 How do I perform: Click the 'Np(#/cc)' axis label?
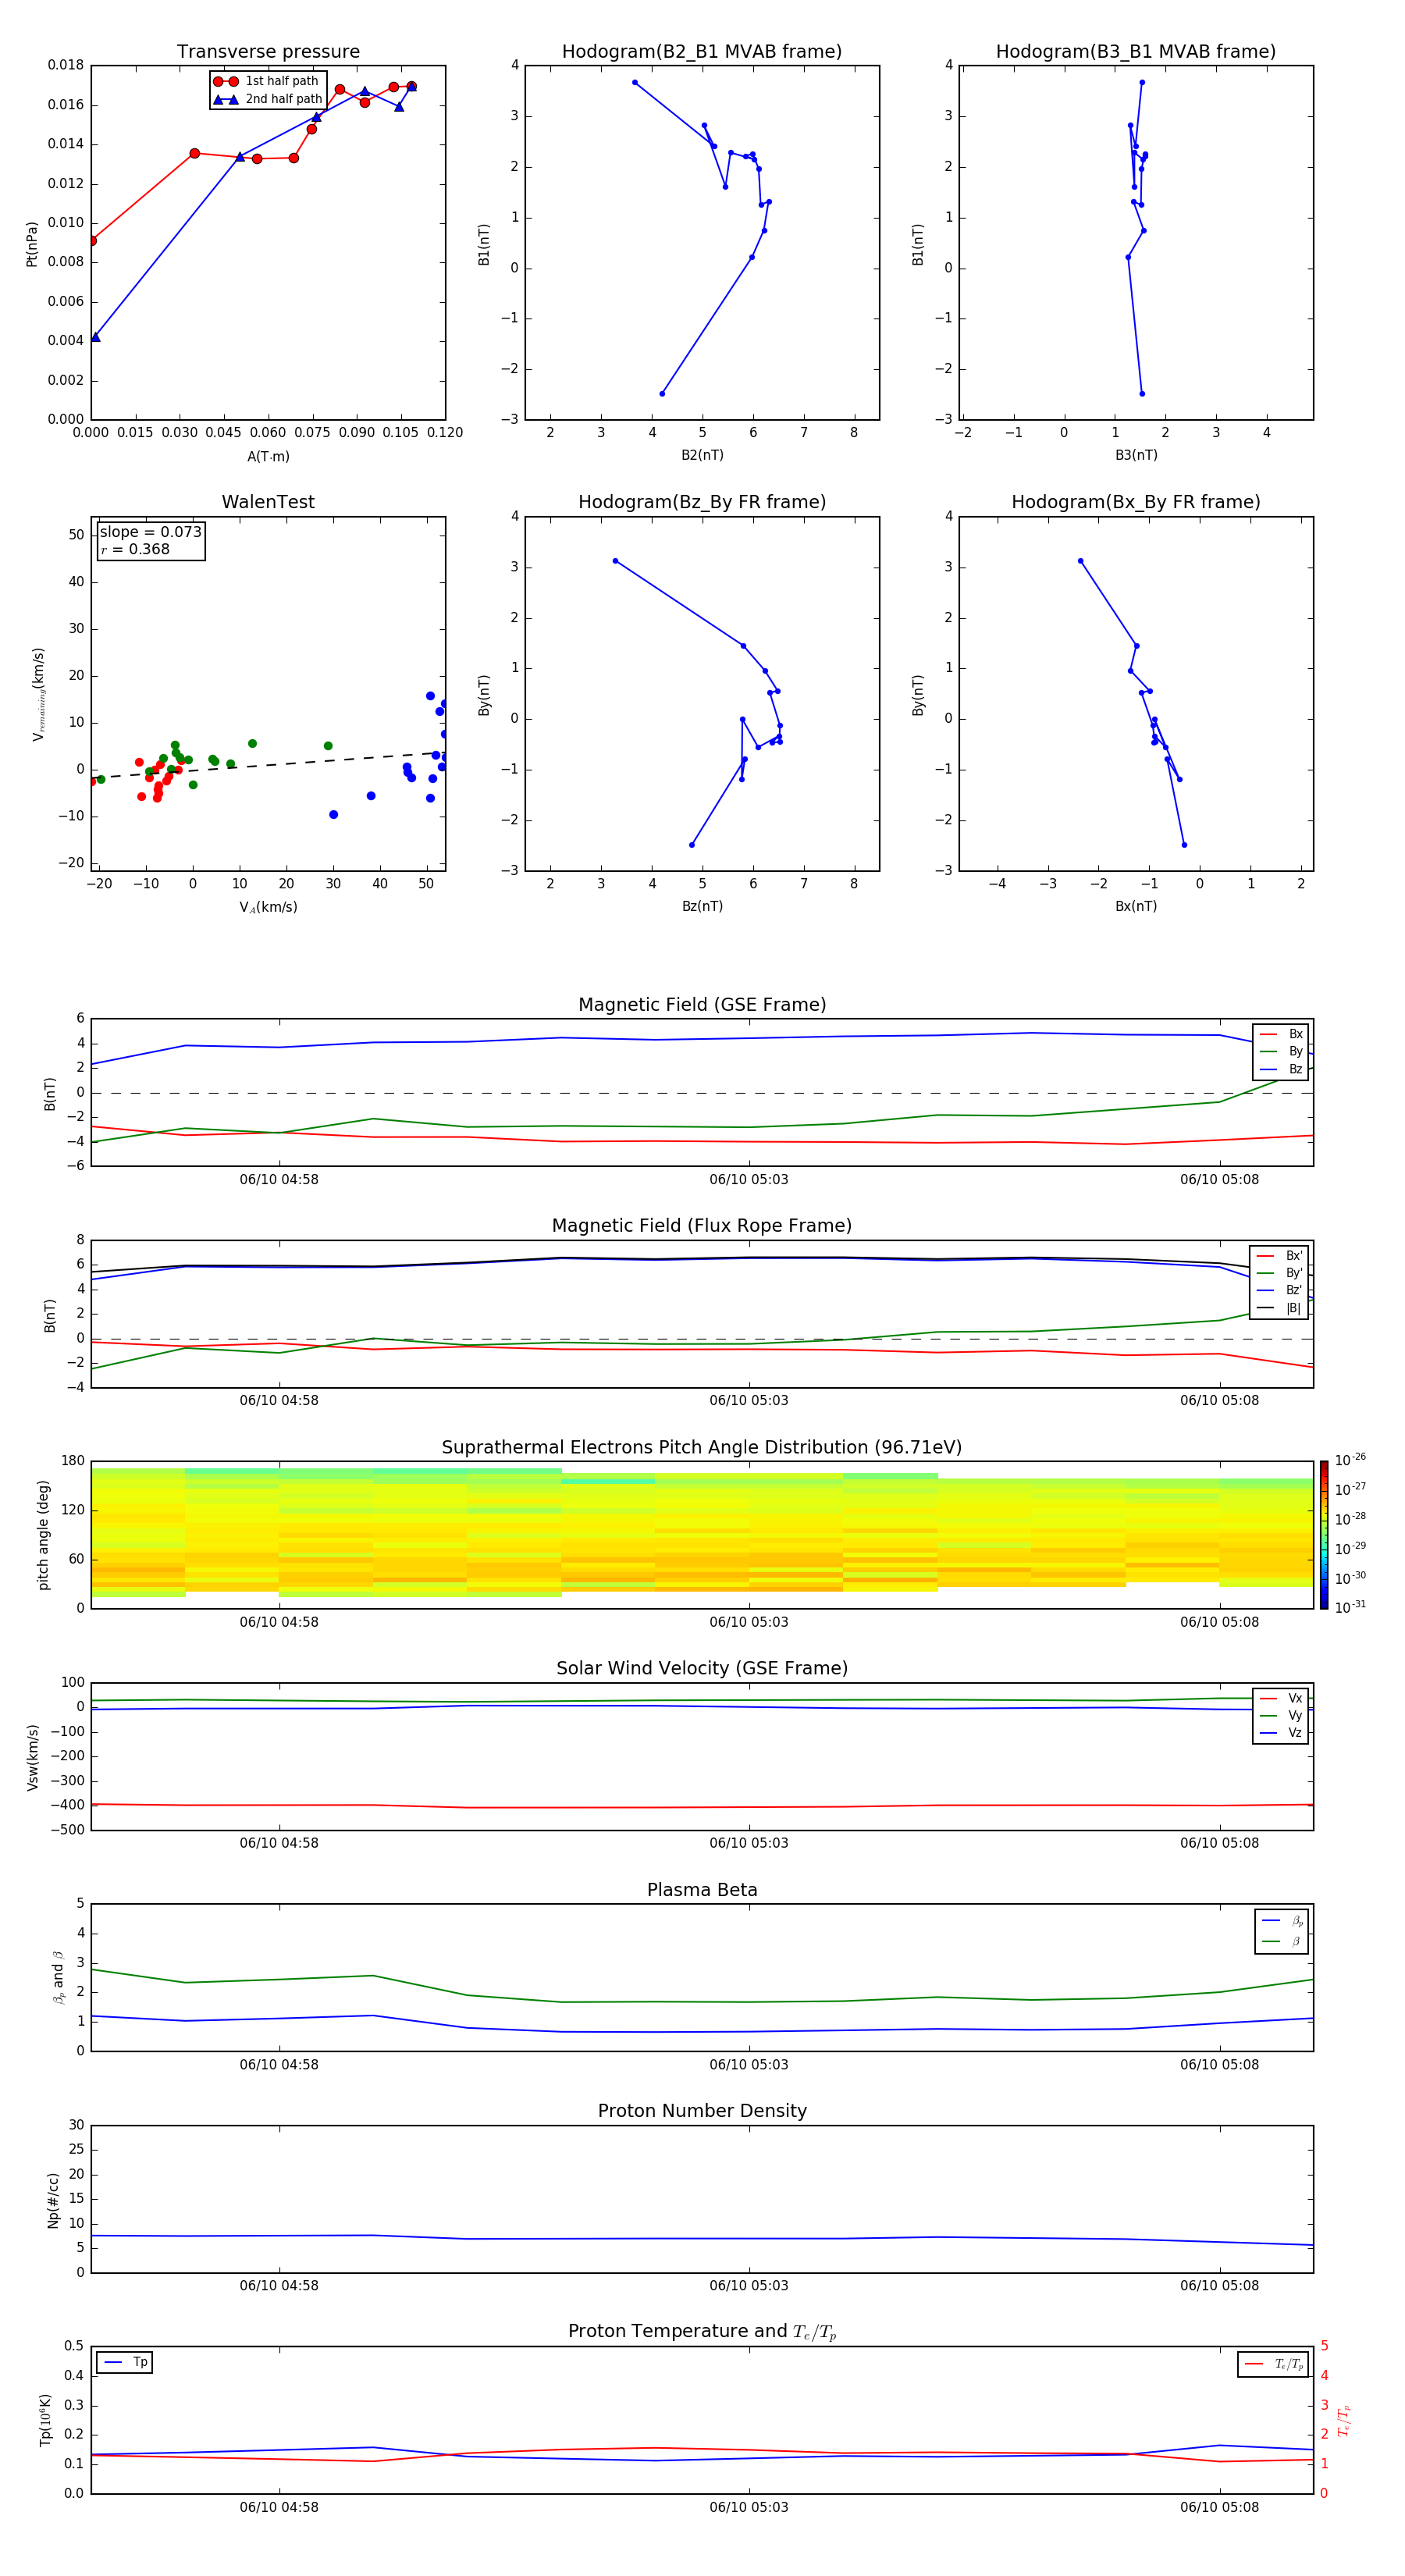pos(53,2200)
